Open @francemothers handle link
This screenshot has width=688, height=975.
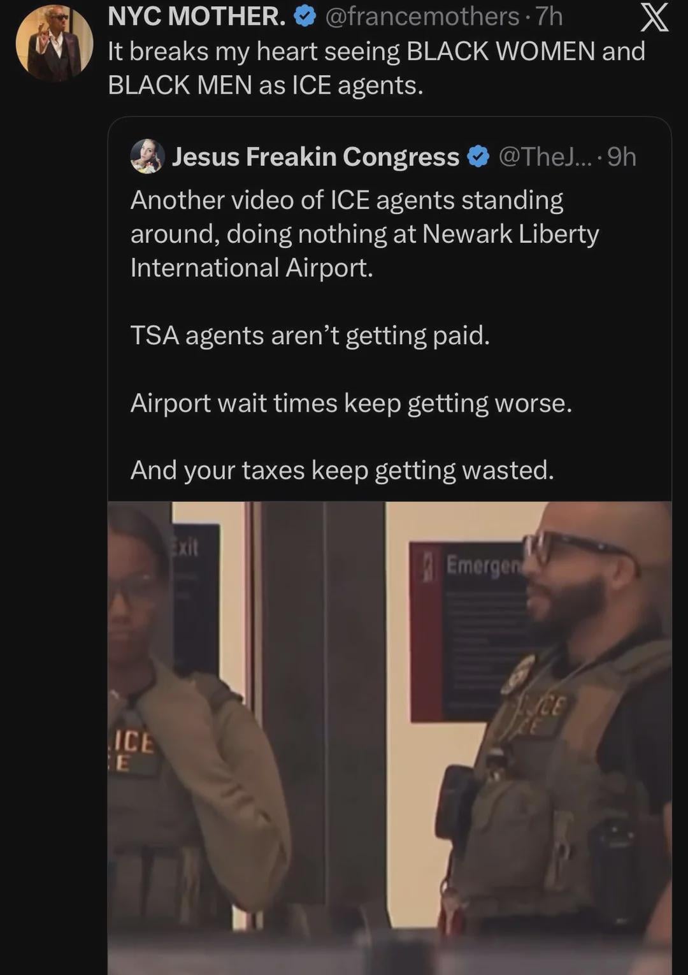[422, 17]
